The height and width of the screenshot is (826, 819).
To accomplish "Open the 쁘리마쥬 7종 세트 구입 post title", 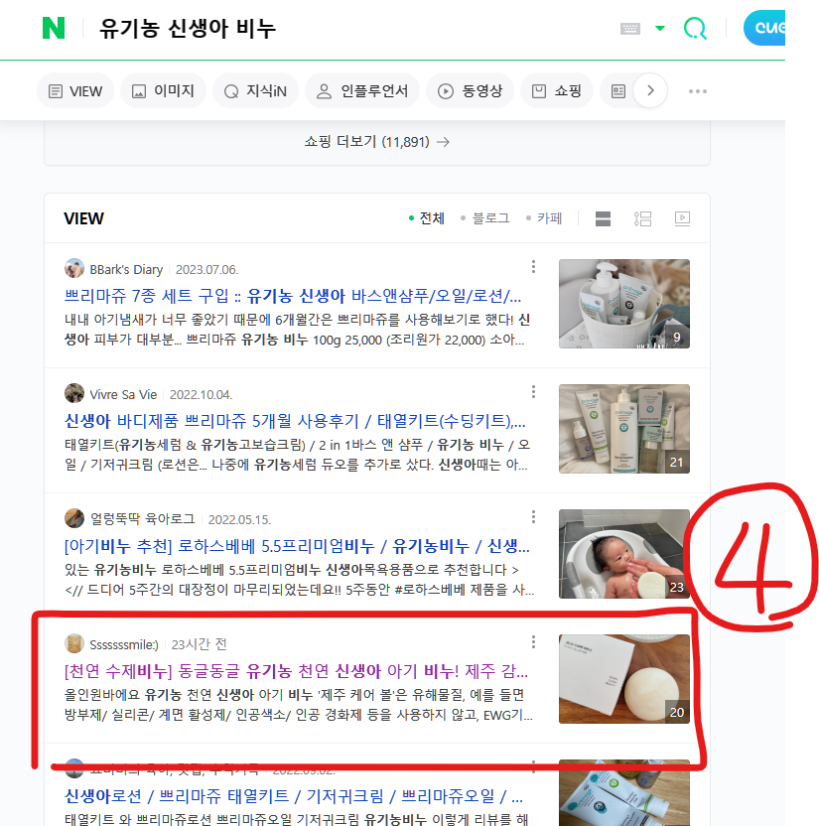I will click(x=292, y=296).
